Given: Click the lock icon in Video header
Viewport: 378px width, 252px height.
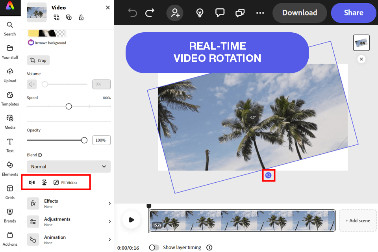Looking at the screenshot, I should 81,17.
